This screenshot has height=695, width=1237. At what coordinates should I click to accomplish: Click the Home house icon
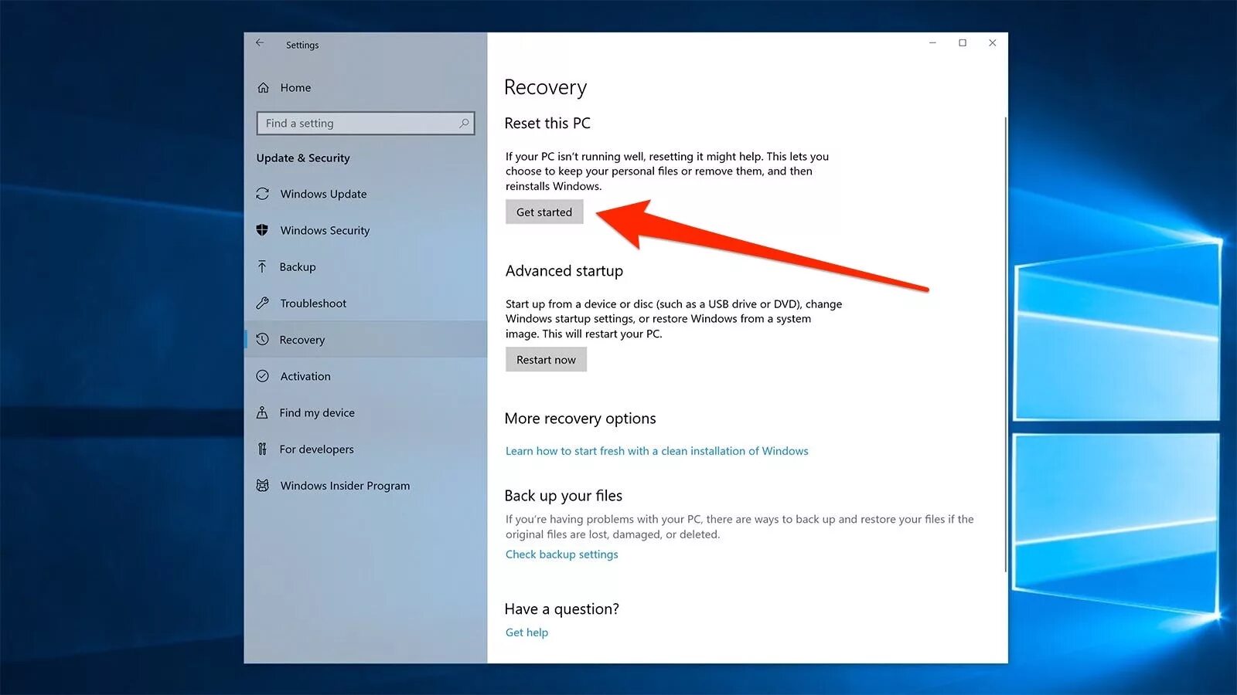[263, 88]
